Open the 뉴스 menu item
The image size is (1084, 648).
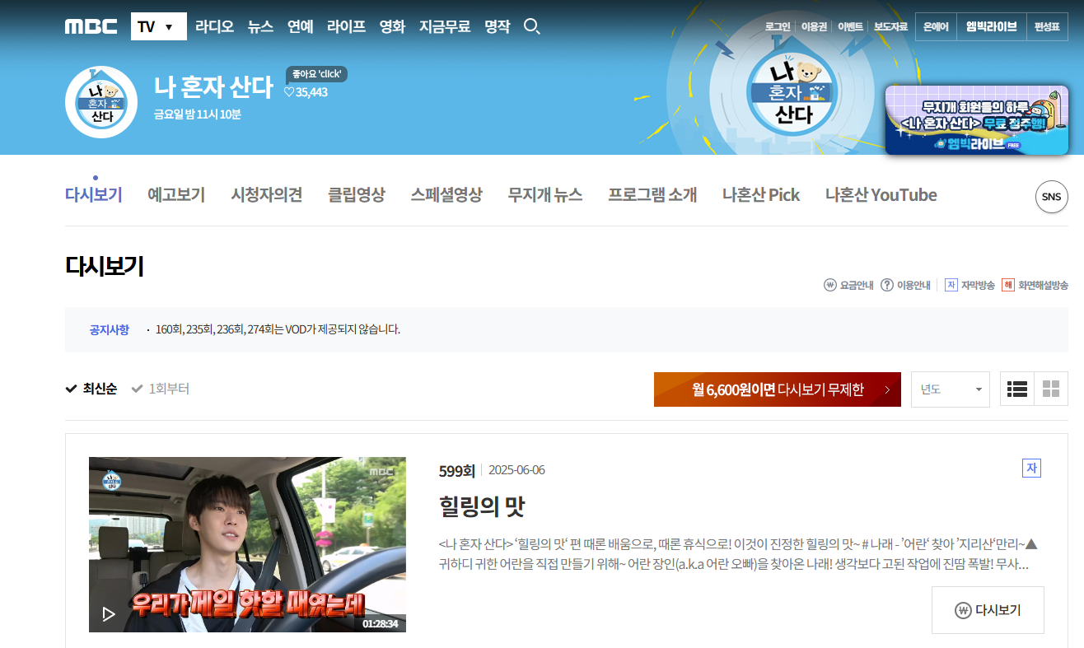click(259, 26)
